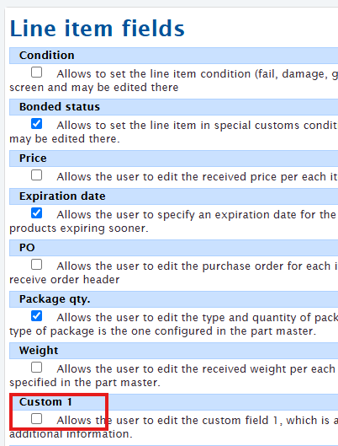Image resolution: width=338 pixels, height=446 pixels.
Task: Click the Condition section header
Action: (x=173, y=56)
